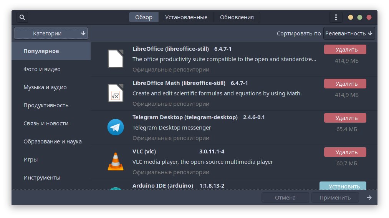389x218 pixels.
Task: Click the VLC (vlc) title
Action: click(144, 151)
